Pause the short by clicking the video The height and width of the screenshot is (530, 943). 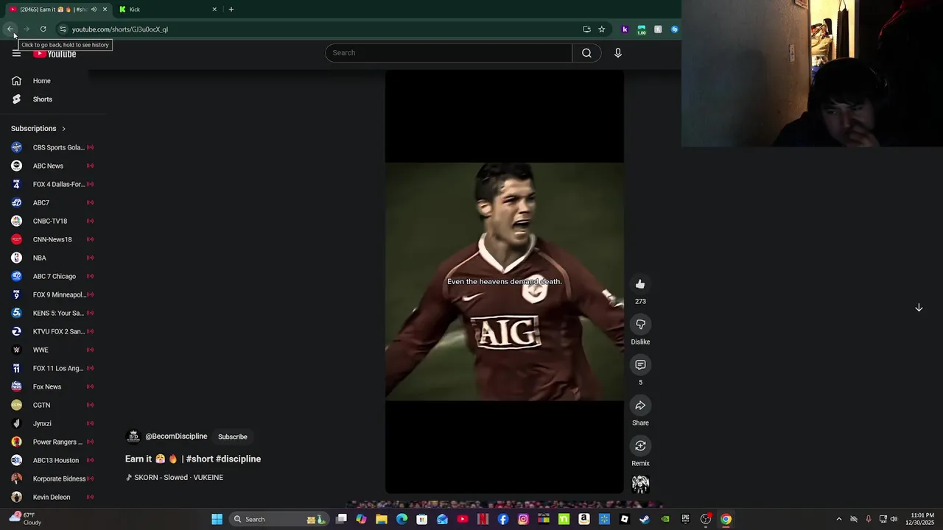click(x=505, y=282)
